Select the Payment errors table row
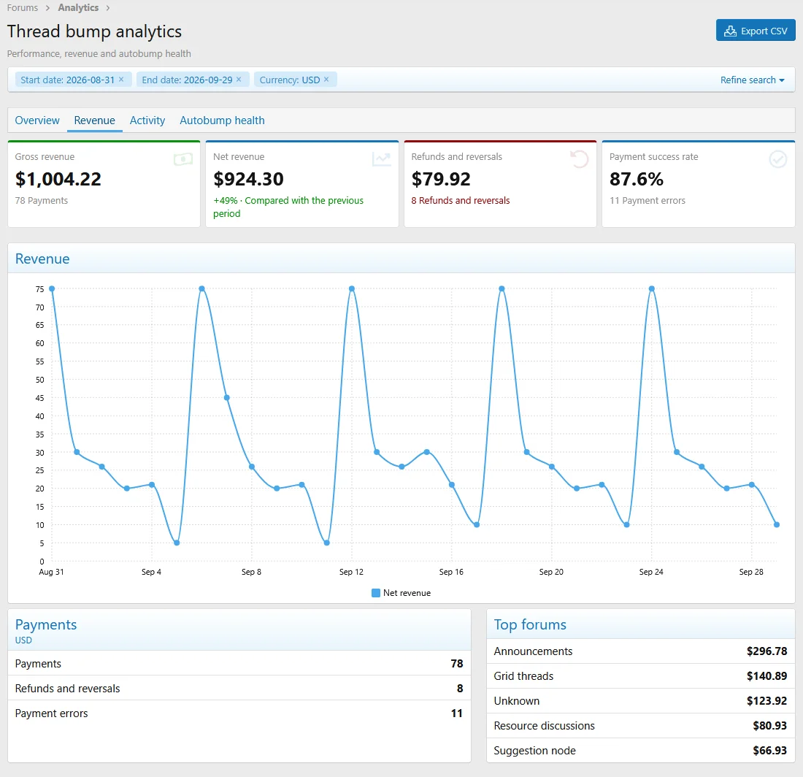 coord(239,713)
